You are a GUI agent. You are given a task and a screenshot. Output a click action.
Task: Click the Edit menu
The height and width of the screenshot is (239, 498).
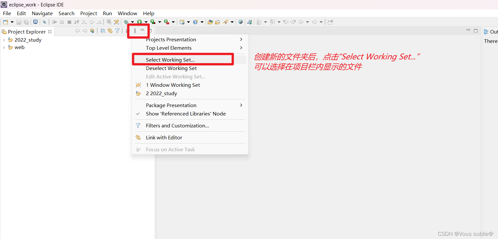tap(21, 13)
